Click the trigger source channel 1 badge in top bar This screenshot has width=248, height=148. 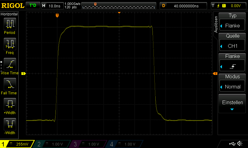224,6
